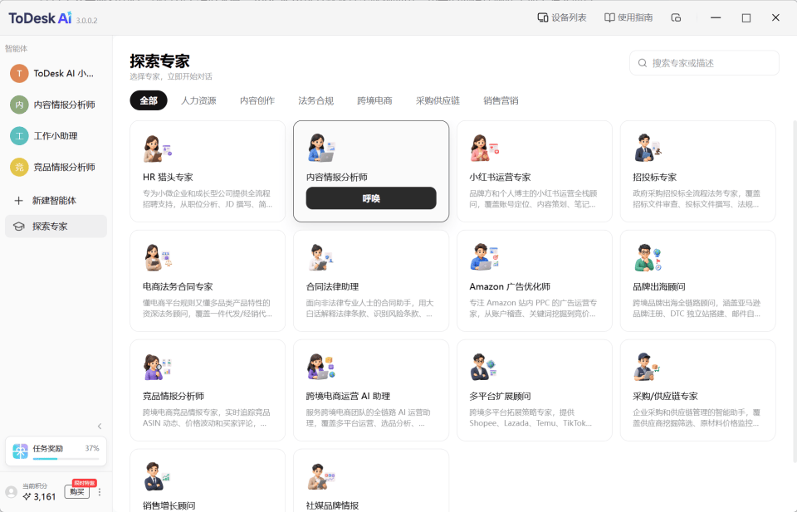
Task: Click the 多平台扩展顾问 avatar icon
Action: 483,367
